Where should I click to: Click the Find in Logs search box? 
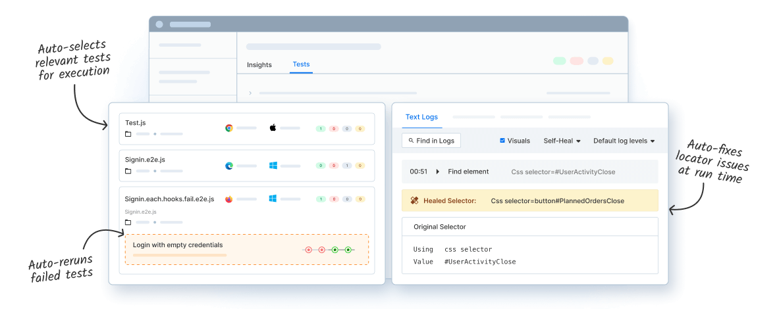(431, 141)
